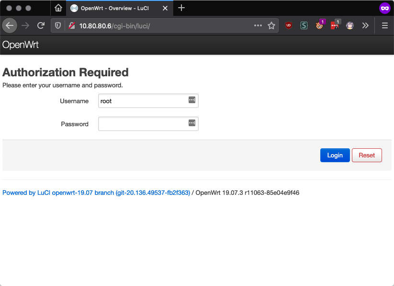Click the Authorization Required heading
394x286 pixels.
[x=65, y=72]
